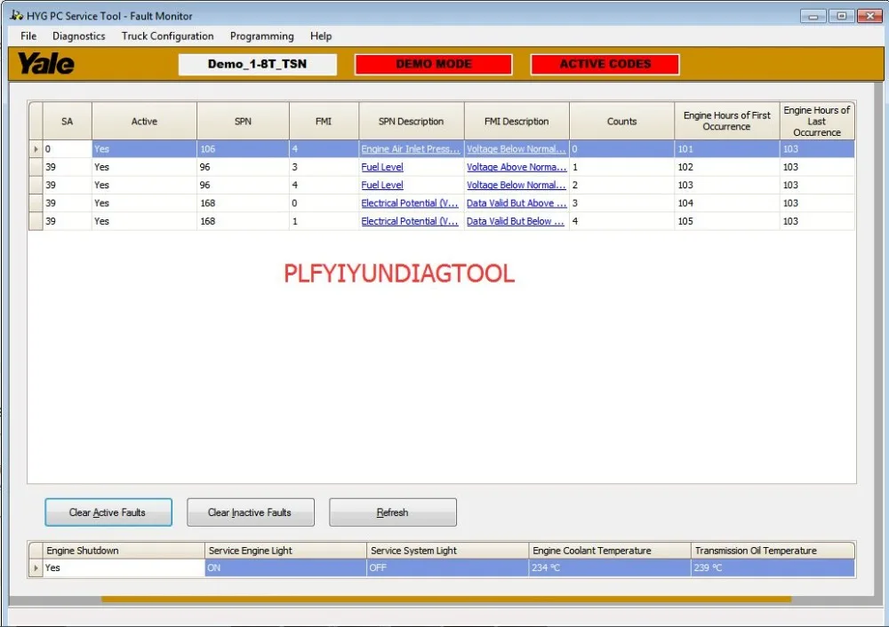This screenshot has width=889, height=627.
Task: Click coolant temperature value 234 °C
Action: tap(610, 568)
